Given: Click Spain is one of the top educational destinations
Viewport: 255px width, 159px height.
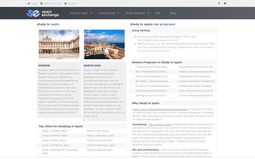Looking at the screenshot, I should pyautogui.click(x=160, y=109).
